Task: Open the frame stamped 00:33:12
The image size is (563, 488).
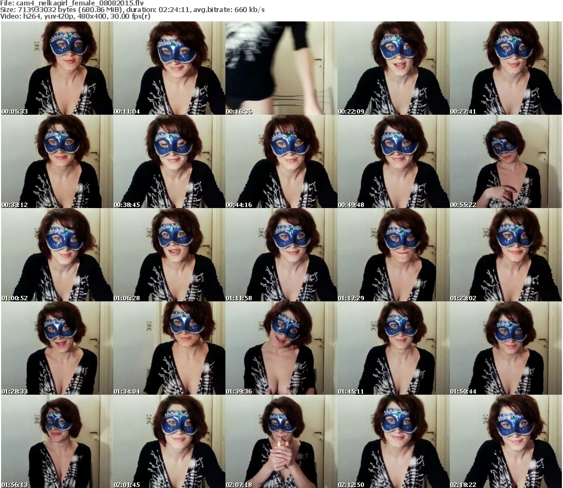Action: [57, 161]
